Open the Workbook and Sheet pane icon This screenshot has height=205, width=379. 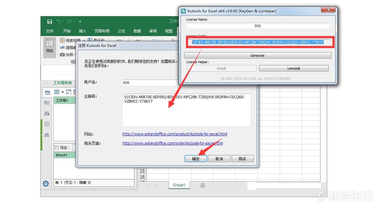pos(47,92)
